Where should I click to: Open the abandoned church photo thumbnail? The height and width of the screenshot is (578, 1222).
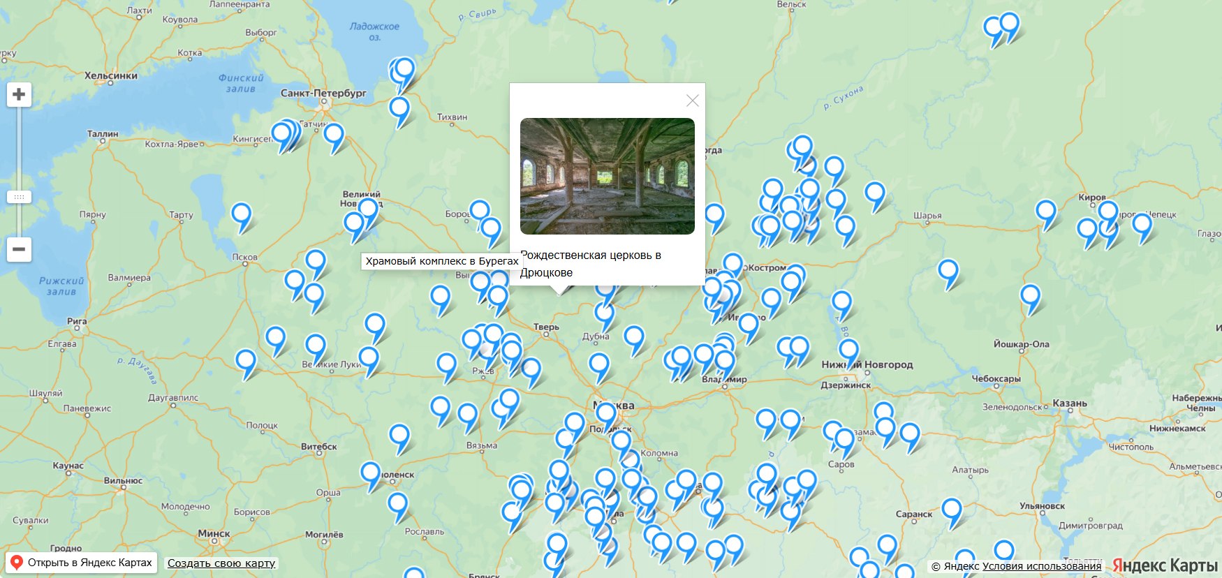click(x=607, y=176)
